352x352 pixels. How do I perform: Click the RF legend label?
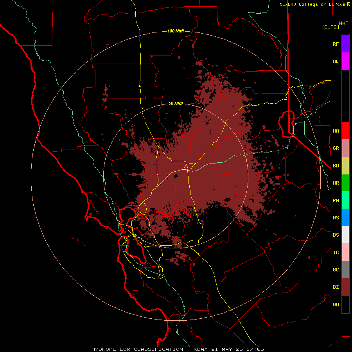[336, 44]
